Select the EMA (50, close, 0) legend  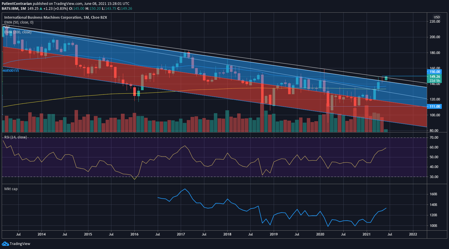pos(19,22)
